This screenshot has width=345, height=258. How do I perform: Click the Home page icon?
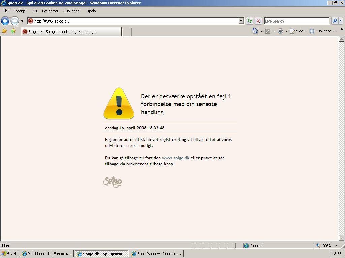(255, 31)
